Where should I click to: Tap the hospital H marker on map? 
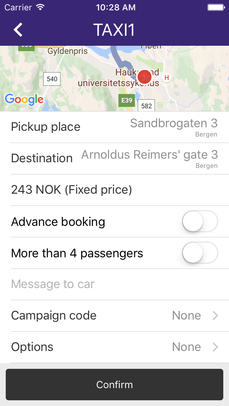coord(166,78)
